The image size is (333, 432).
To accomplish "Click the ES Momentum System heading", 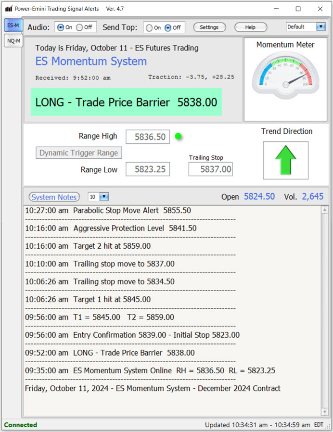I will pyautogui.click(x=91, y=61).
